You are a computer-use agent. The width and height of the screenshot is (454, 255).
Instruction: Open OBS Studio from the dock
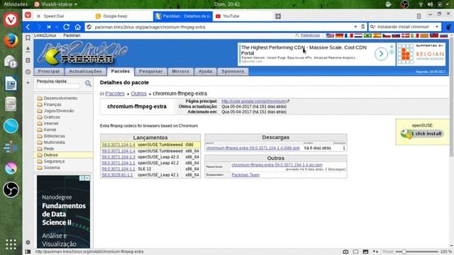(x=11, y=190)
